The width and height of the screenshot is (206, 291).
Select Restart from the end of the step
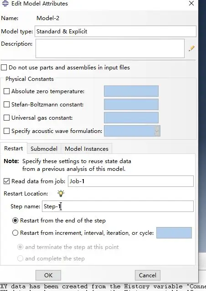[15, 221]
